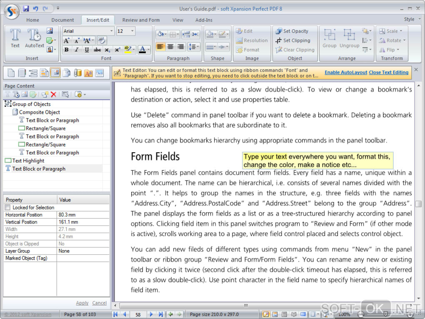Toggle the Locked for Selection checkbox
Image resolution: width=425 pixels, height=319 pixels.
(x=7, y=208)
